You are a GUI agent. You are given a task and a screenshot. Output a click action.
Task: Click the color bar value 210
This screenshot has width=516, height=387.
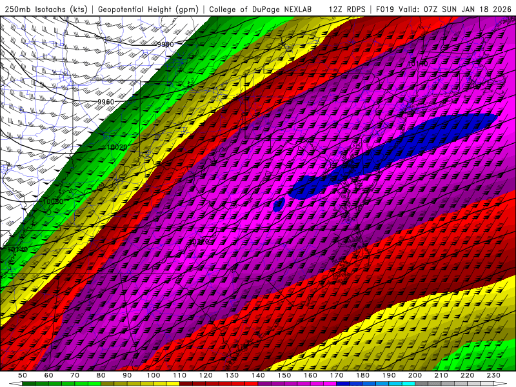click(441, 375)
